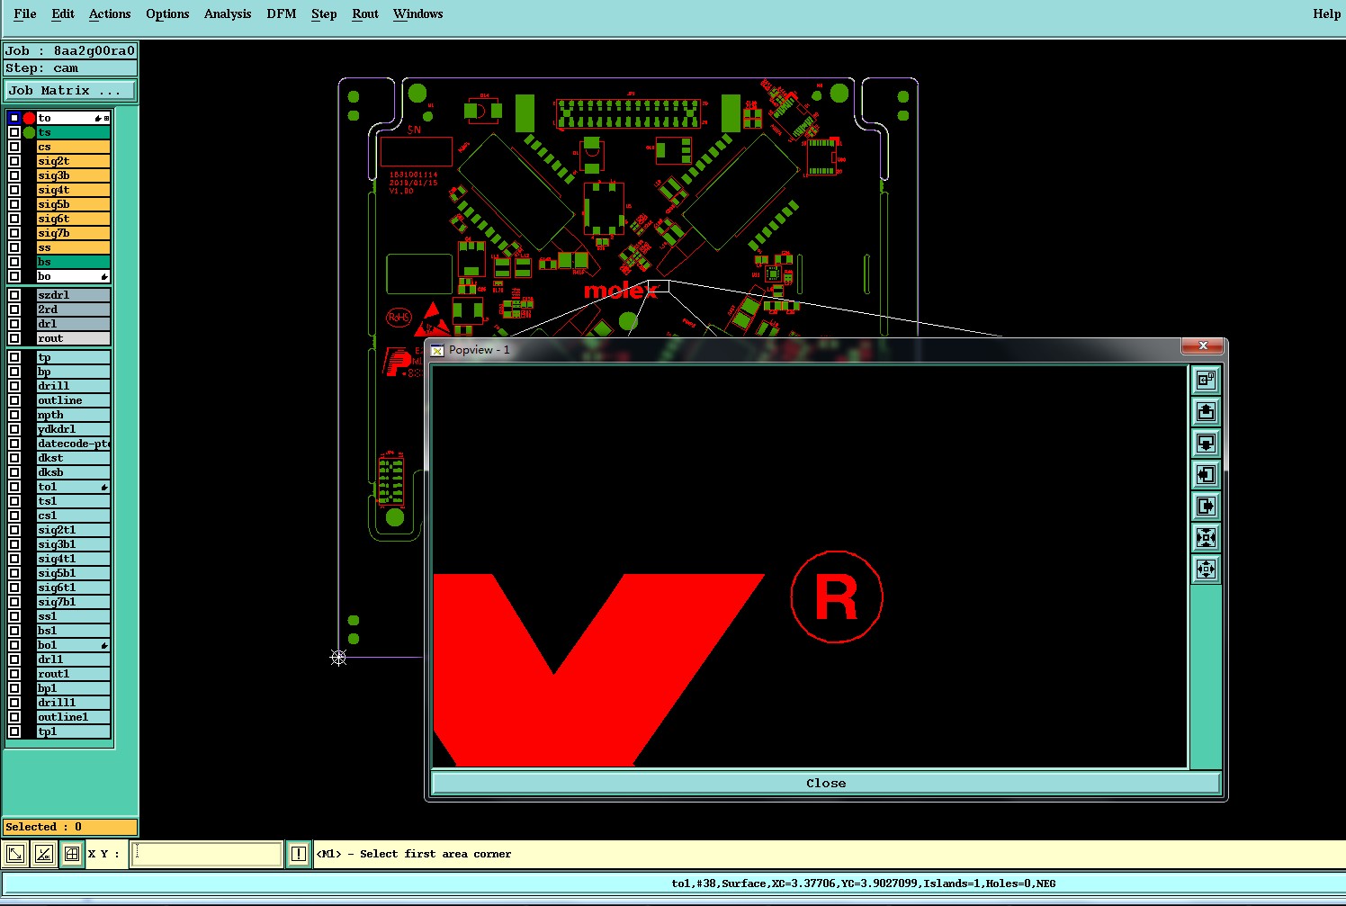The image size is (1346, 906).
Task: Select the to1 layer row
Action: tap(73, 487)
